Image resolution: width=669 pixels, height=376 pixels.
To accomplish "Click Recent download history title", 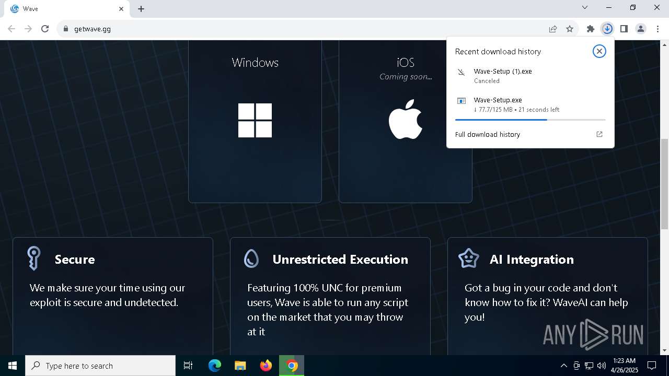I will tap(498, 51).
